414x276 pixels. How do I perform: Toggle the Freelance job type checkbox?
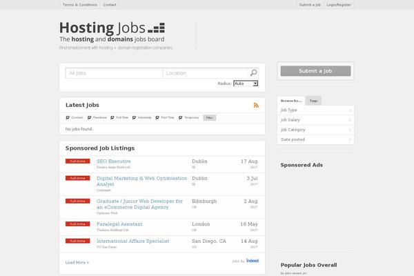pyautogui.click(x=89, y=117)
